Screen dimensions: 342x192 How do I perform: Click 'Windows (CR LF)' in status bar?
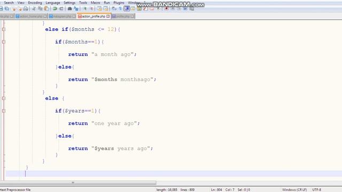point(294,190)
